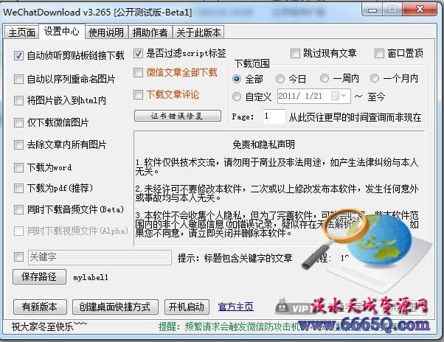Viewport: 444px width, 342px height.
Task: Click the 下载范围 group label
Action: coord(252,63)
